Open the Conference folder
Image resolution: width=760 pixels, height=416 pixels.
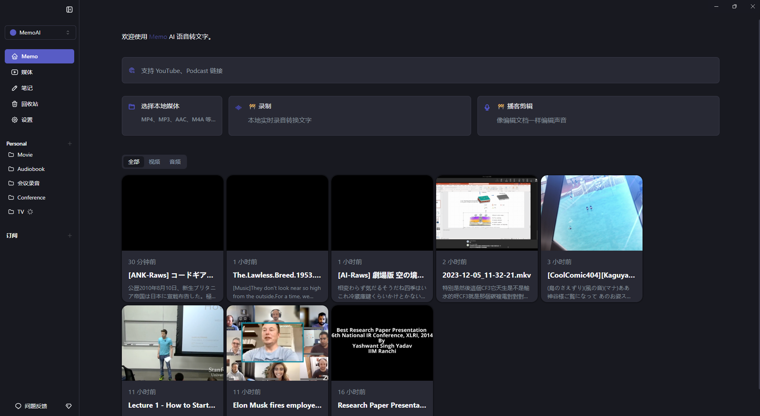30,197
